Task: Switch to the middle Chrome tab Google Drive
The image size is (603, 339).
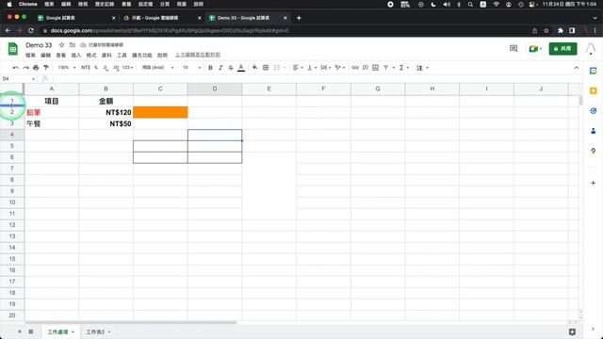Action: pos(161,18)
